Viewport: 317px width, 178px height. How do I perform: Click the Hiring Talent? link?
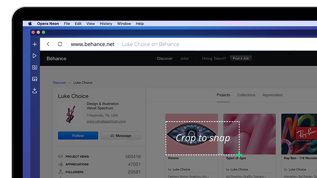click(214, 58)
